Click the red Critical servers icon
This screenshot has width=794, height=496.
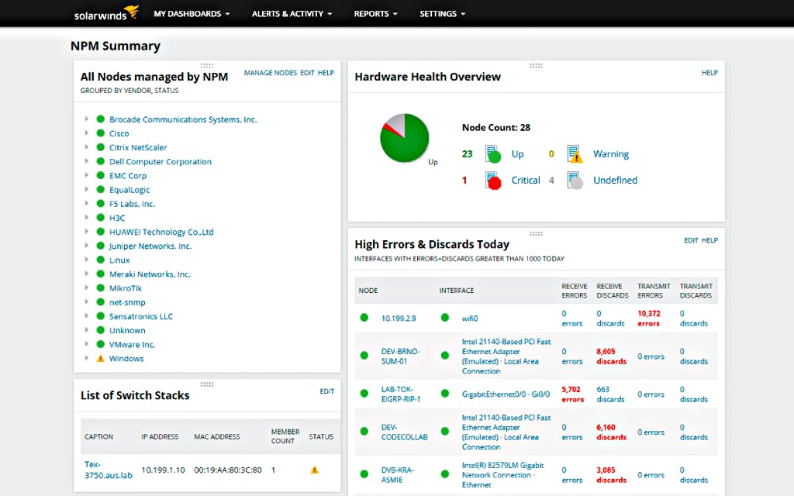coord(492,180)
